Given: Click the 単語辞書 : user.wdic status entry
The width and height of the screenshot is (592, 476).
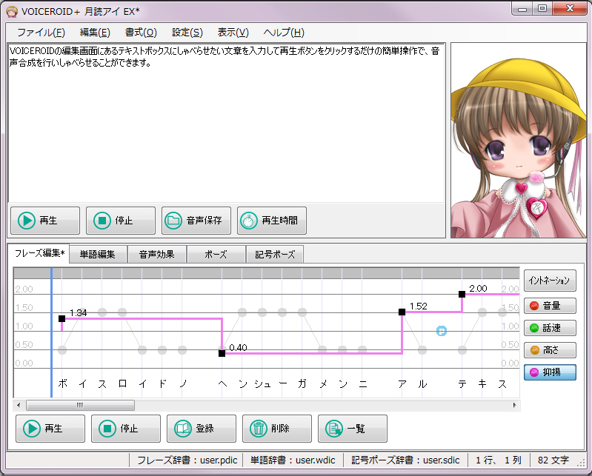Looking at the screenshot, I should (x=293, y=460).
